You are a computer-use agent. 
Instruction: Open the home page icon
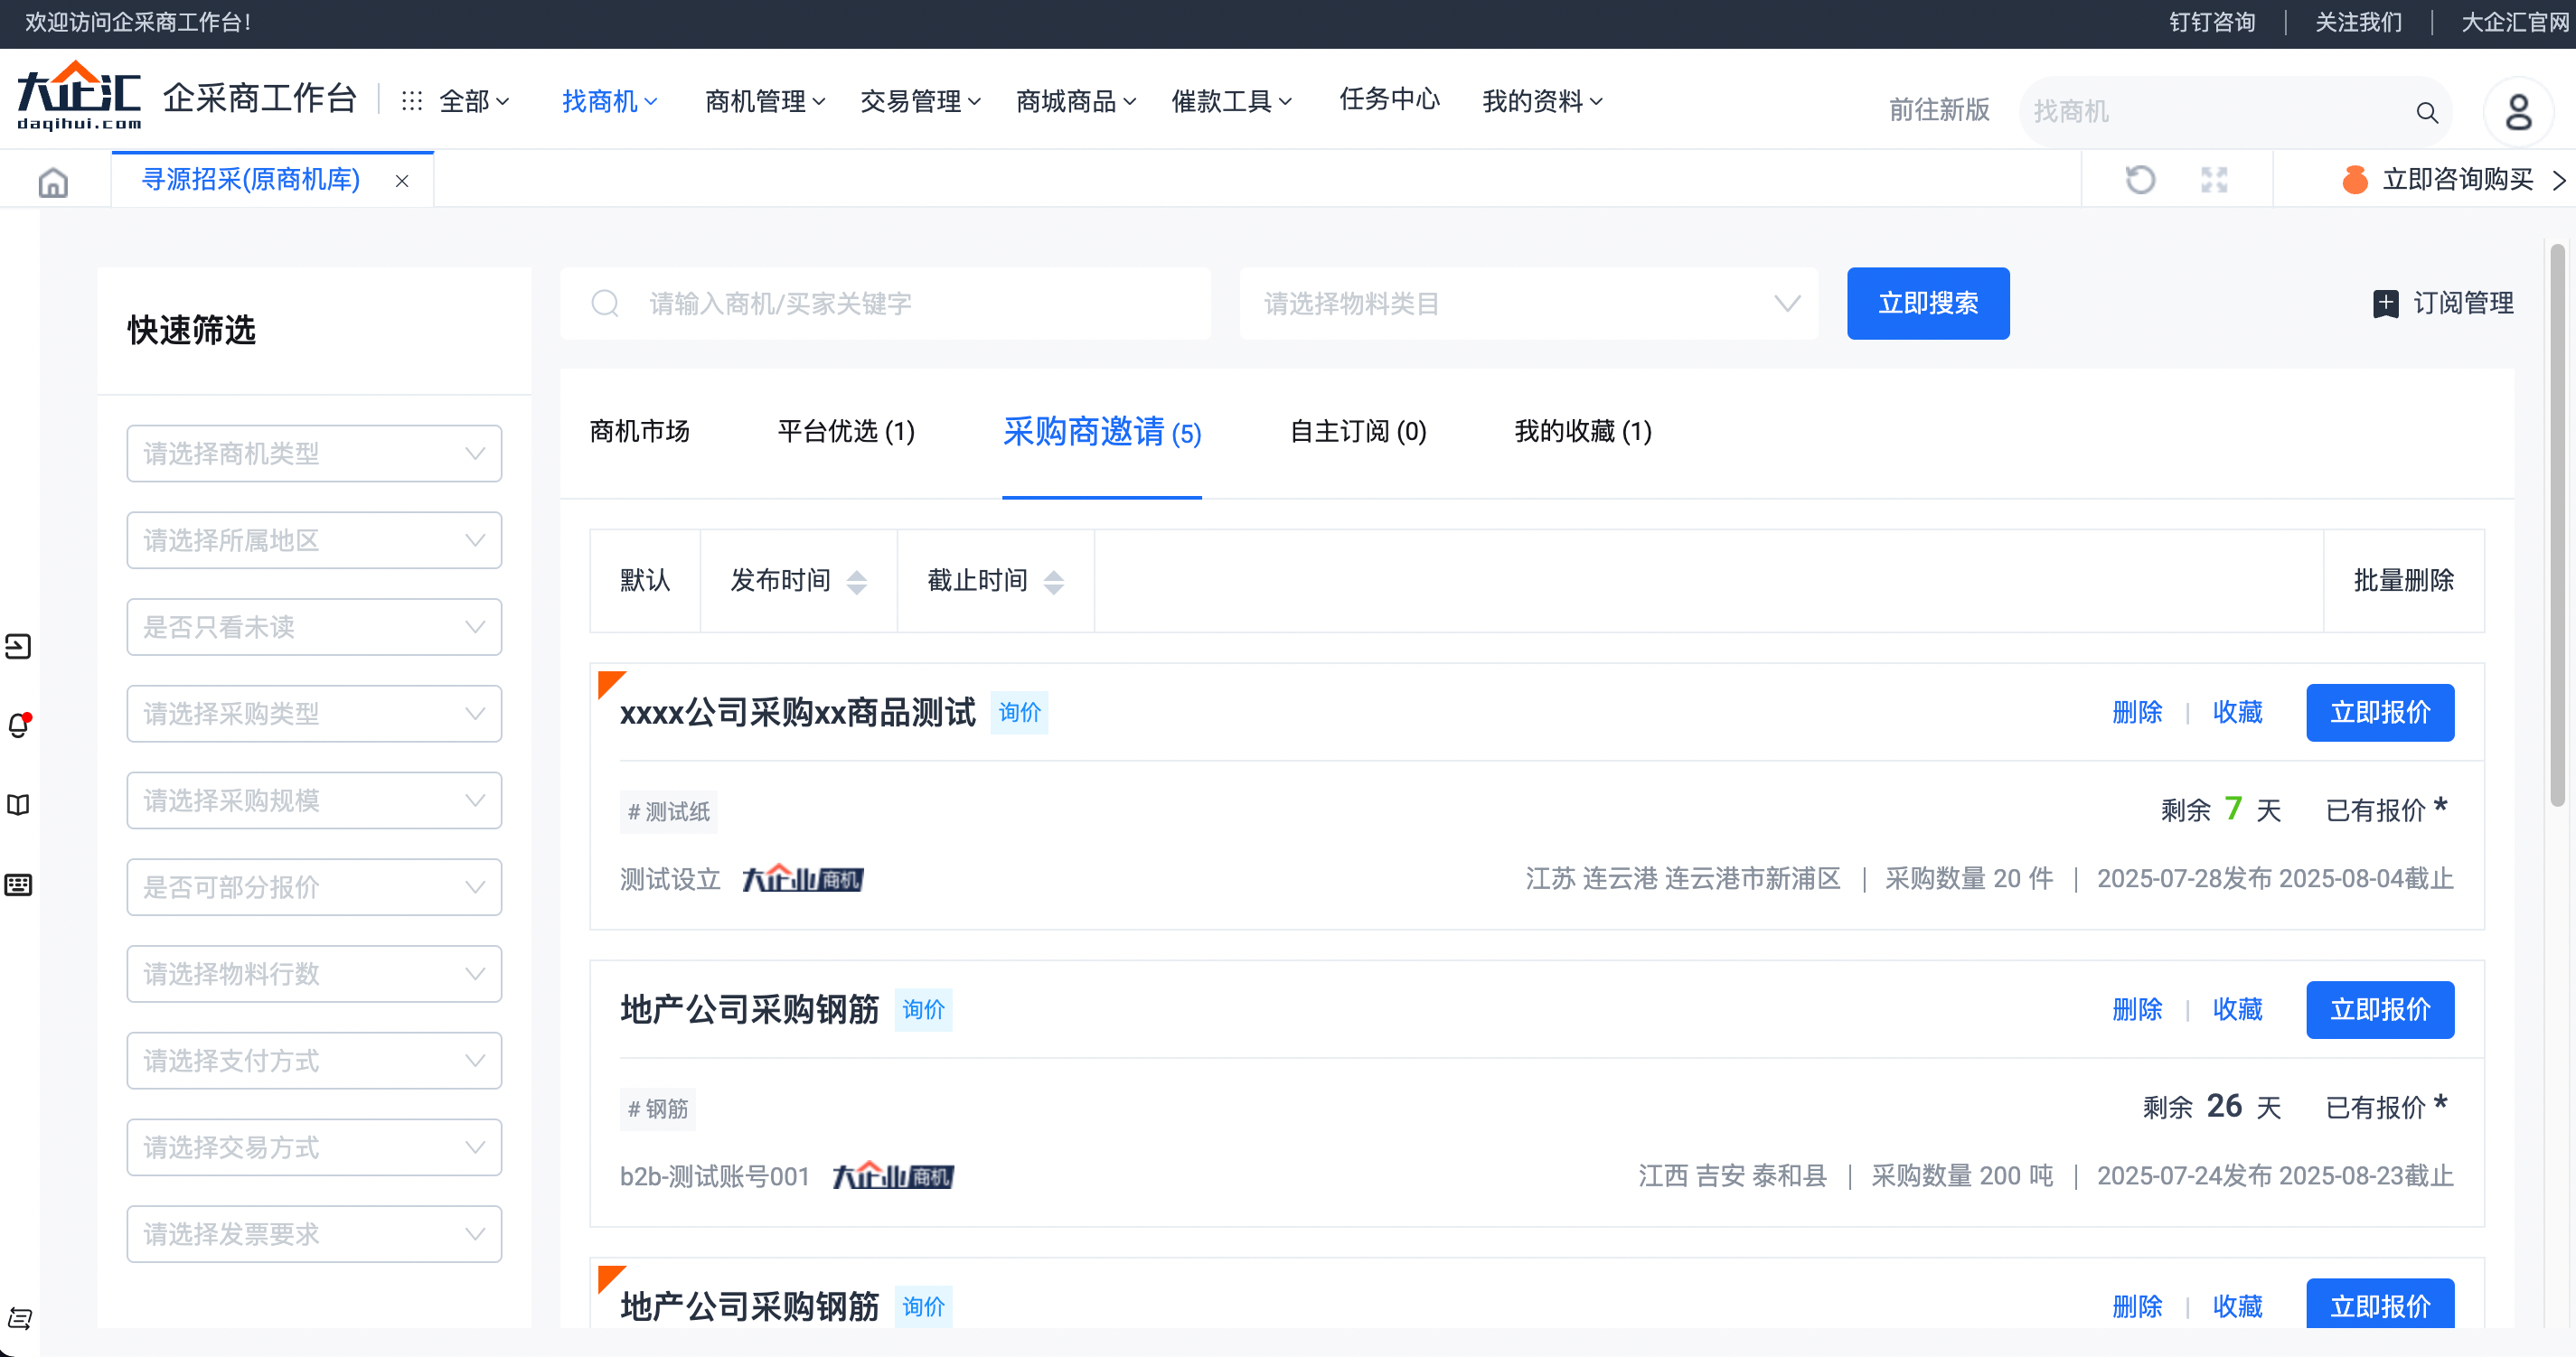[52, 181]
